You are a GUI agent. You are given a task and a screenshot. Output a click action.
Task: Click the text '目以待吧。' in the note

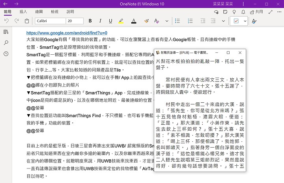(37, 176)
